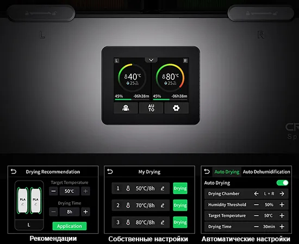Image resolution: width=299 pixels, height=244 pixels.
Task: Start Drying for preset 2
Action: [180, 205]
